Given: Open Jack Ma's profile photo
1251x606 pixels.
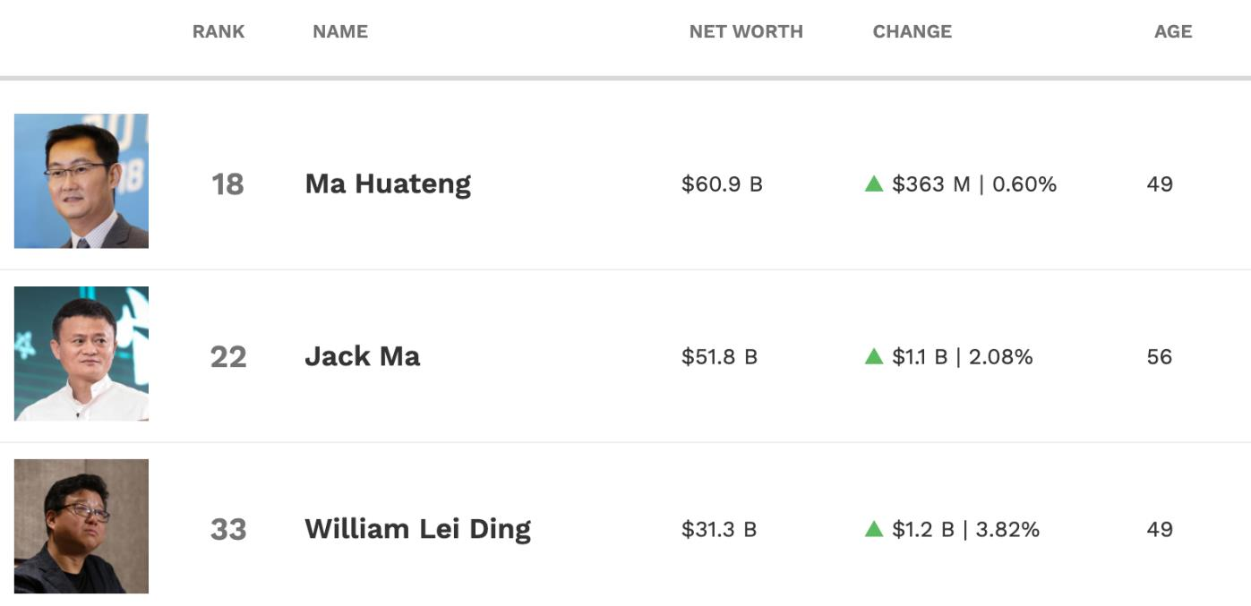Looking at the screenshot, I should click(x=81, y=354).
